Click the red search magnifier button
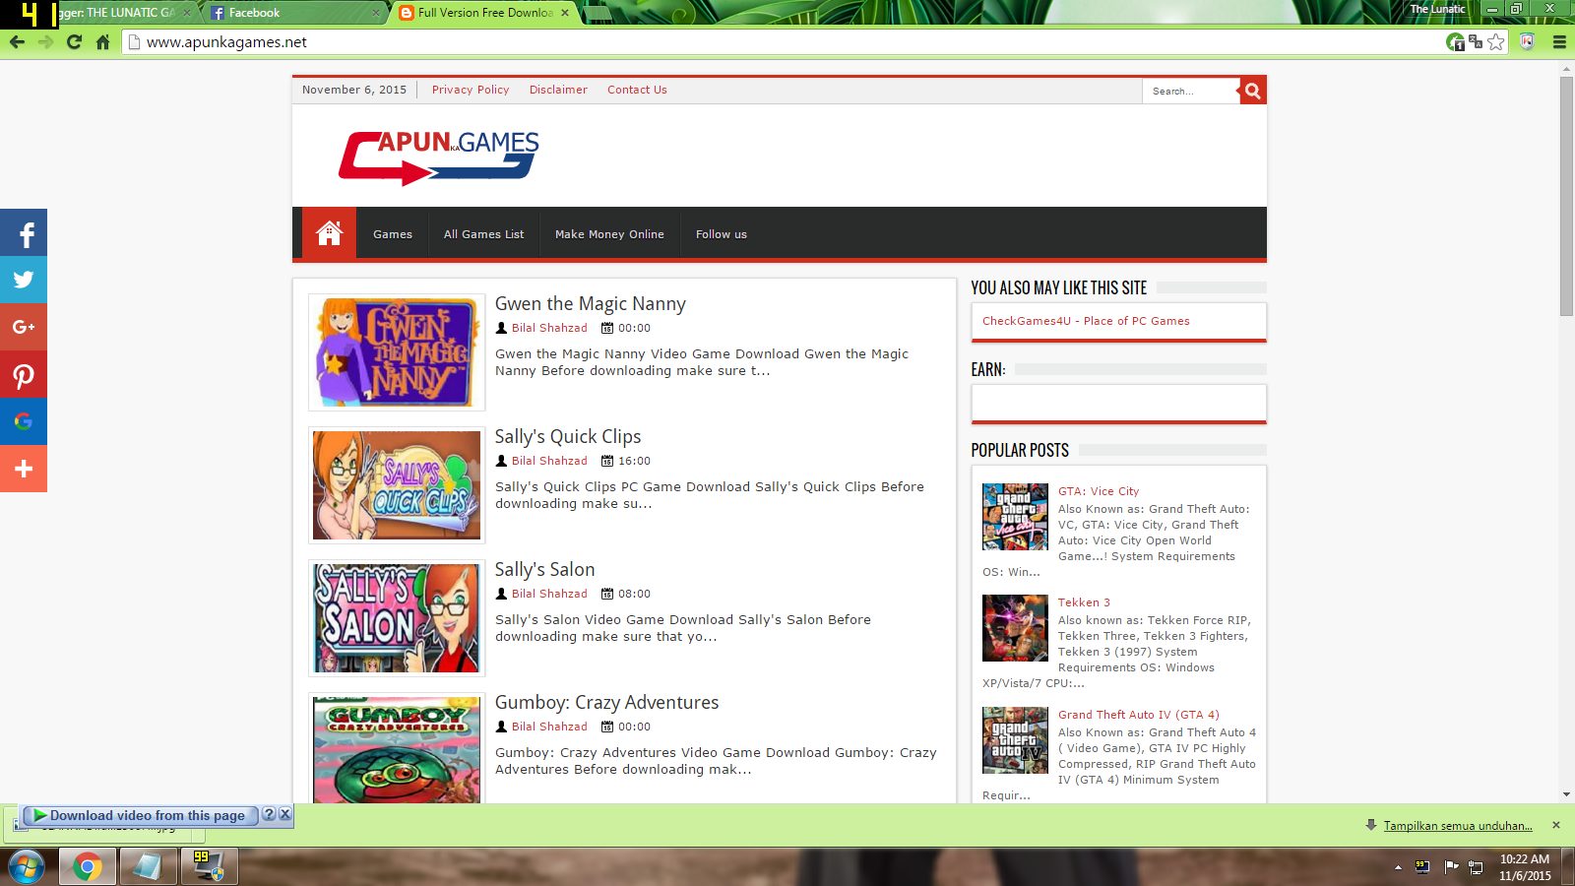This screenshot has width=1575, height=886. click(x=1252, y=91)
